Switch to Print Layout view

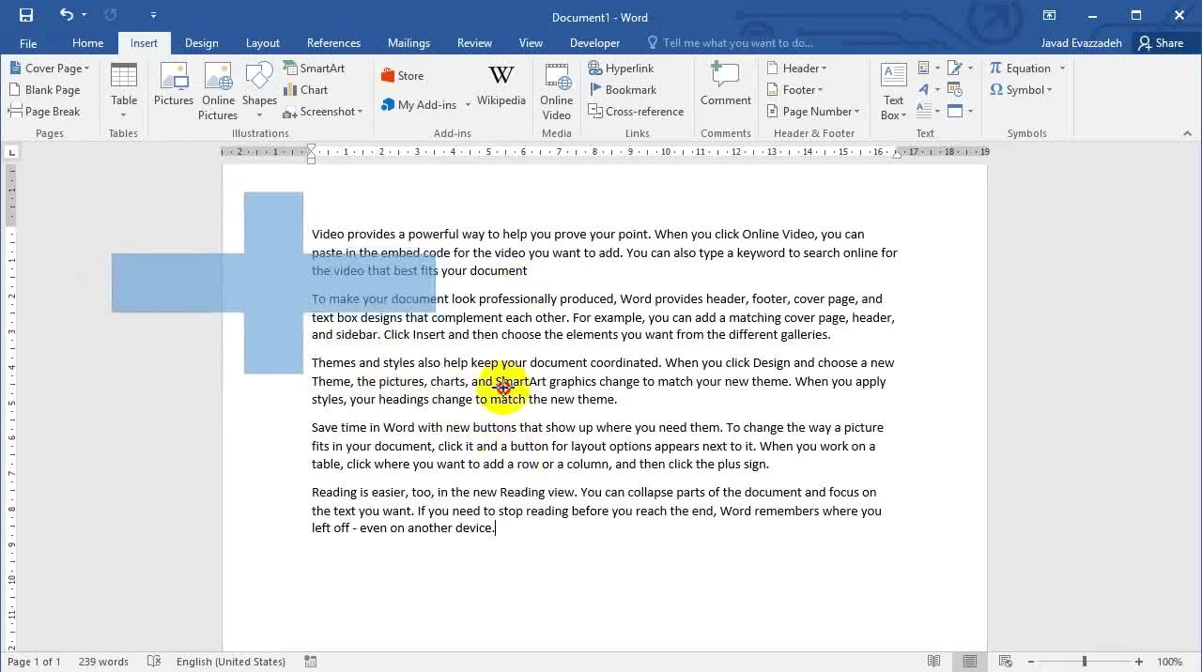[x=969, y=662]
